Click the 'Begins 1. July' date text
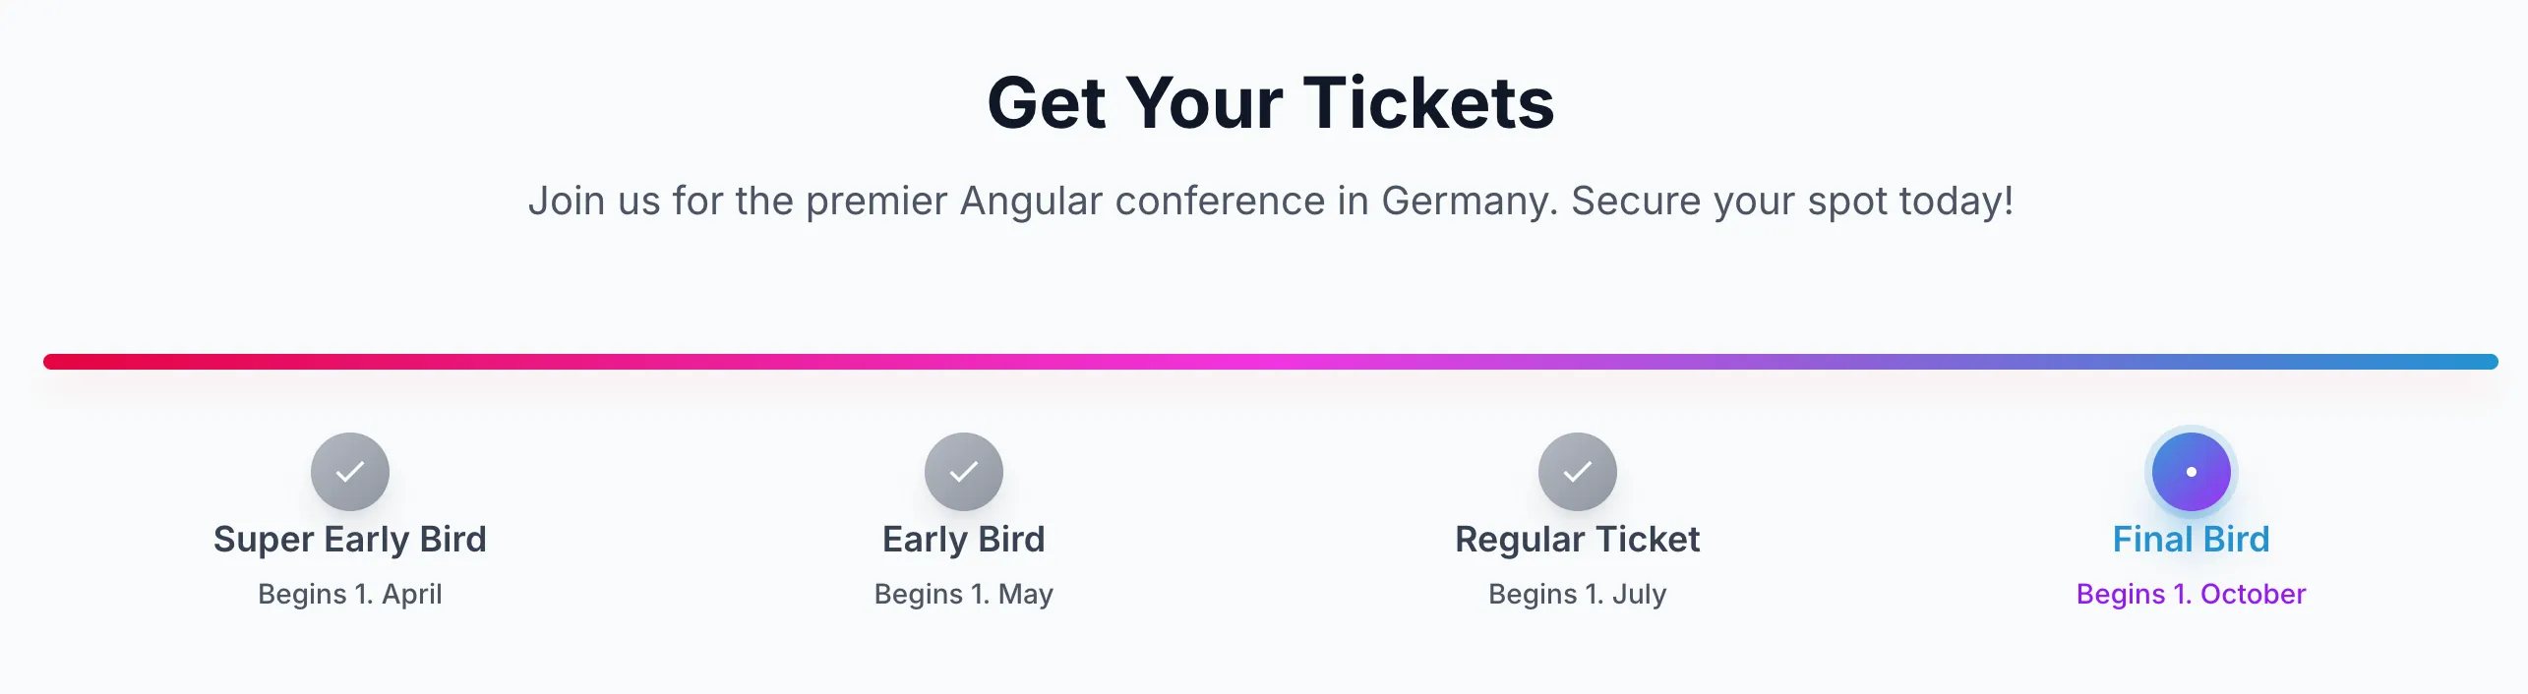This screenshot has height=694, width=2528. point(1578,594)
